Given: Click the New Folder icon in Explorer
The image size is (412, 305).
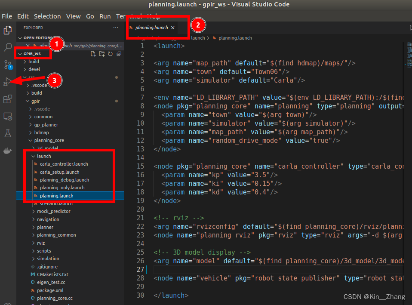Looking at the screenshot, I should pos(101,54).
